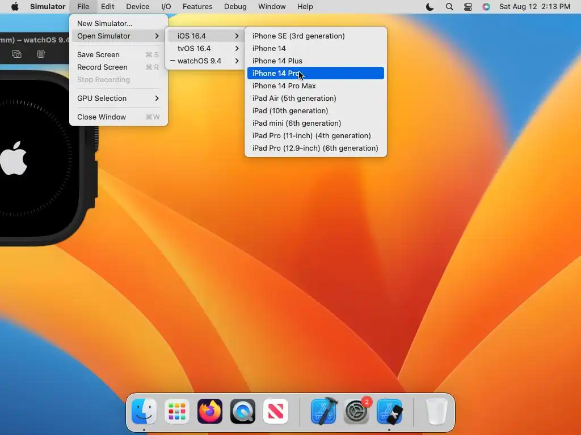The image size is (581, 435).
Task: Open the I/O menu
Action: click(x=166, y=7)
